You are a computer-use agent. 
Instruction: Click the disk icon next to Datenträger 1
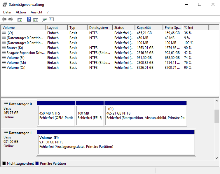6,132
